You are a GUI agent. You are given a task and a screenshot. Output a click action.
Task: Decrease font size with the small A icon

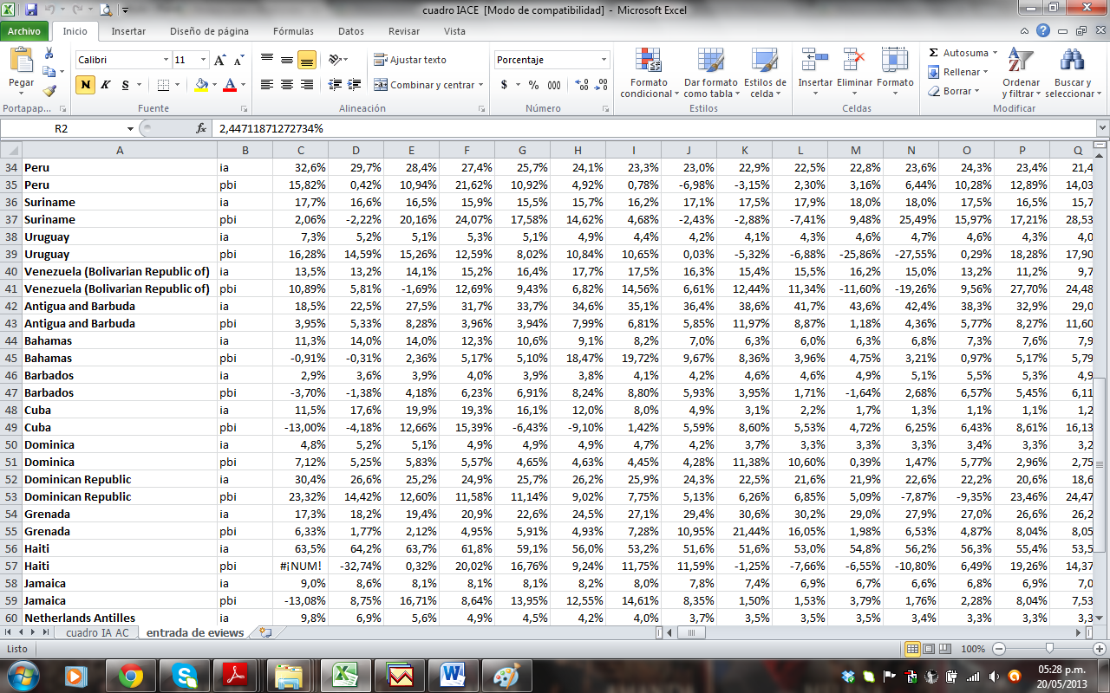(238, 60)
